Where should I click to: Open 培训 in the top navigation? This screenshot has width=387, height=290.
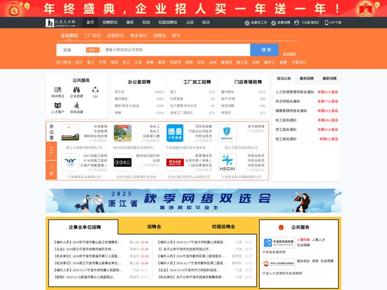(206, 23)
